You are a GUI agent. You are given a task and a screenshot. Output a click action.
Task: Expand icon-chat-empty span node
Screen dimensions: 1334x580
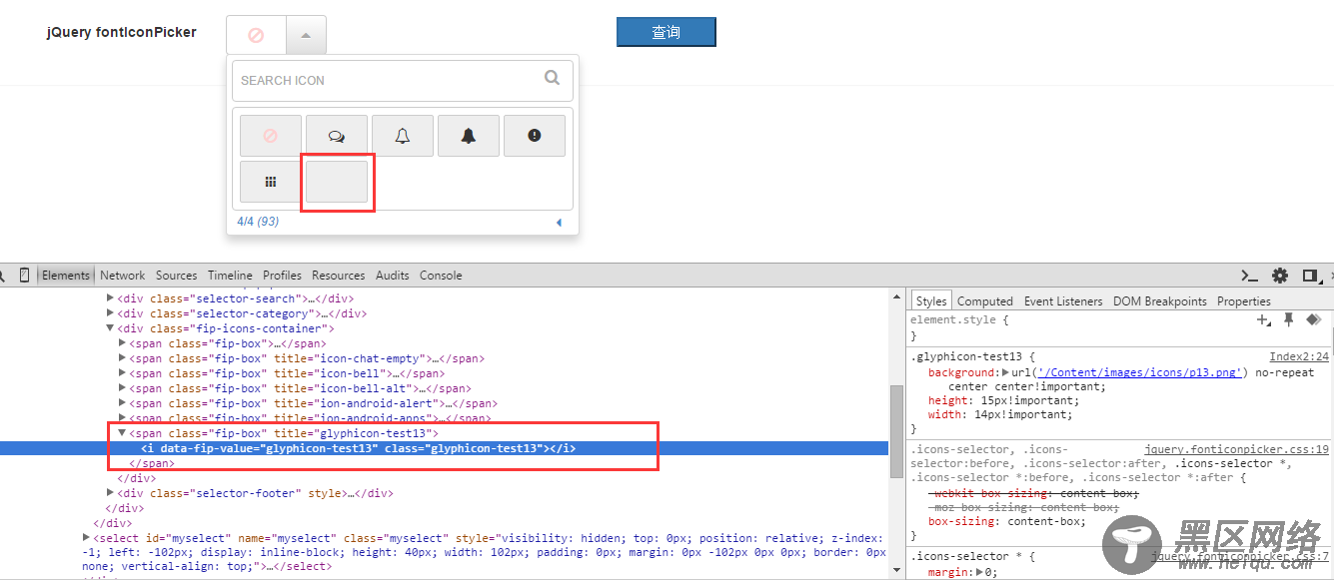[x=123, y=358]
